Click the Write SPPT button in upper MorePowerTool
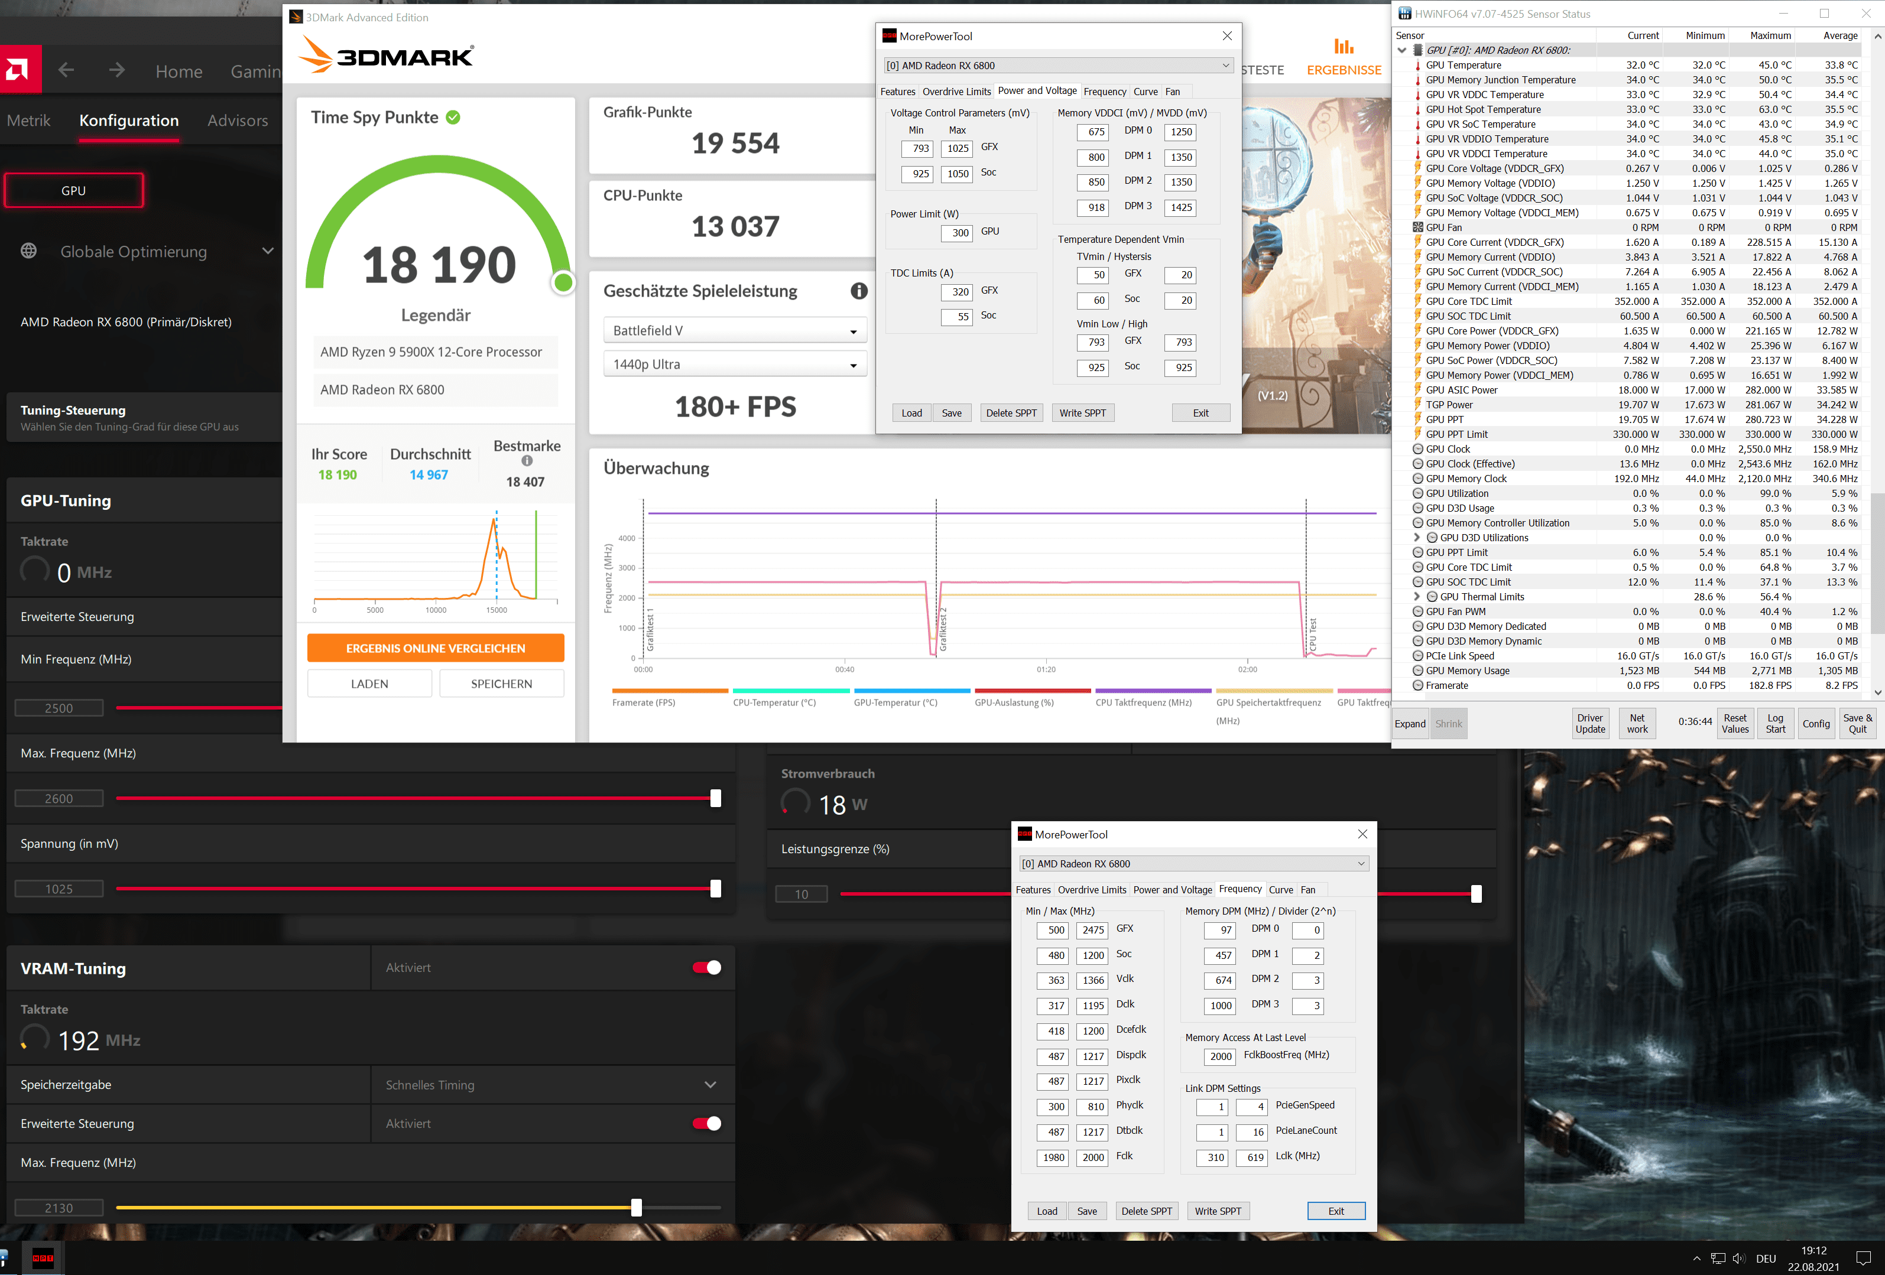 [x=1082, y=412]
